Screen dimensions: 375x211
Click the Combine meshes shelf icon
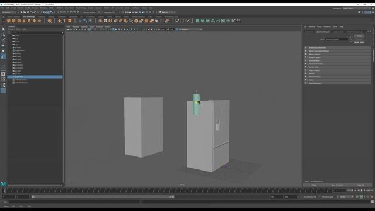tap(100, 21)
